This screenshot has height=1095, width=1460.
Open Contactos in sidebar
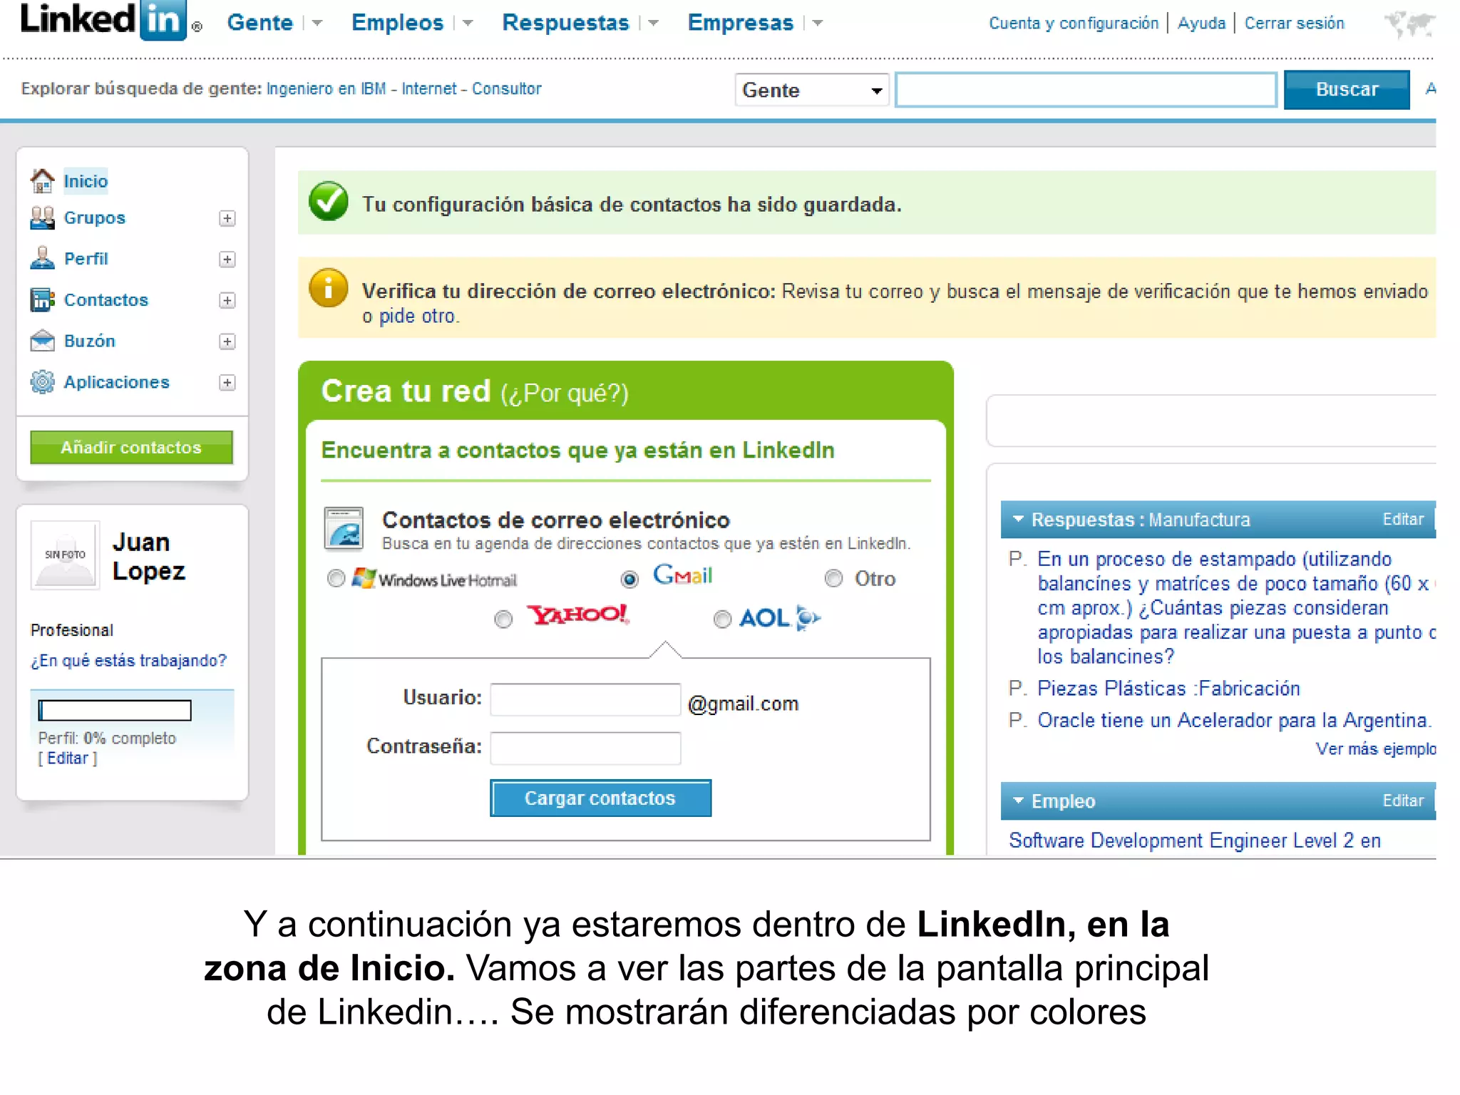coord(106,300)
